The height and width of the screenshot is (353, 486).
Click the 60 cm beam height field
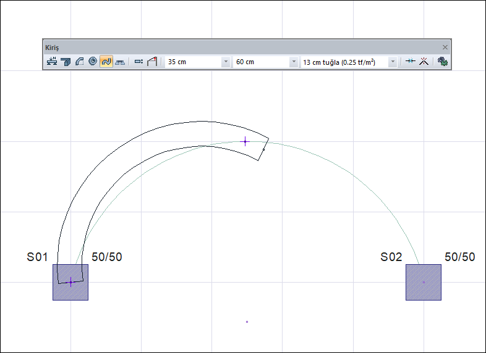click(261, 62)
